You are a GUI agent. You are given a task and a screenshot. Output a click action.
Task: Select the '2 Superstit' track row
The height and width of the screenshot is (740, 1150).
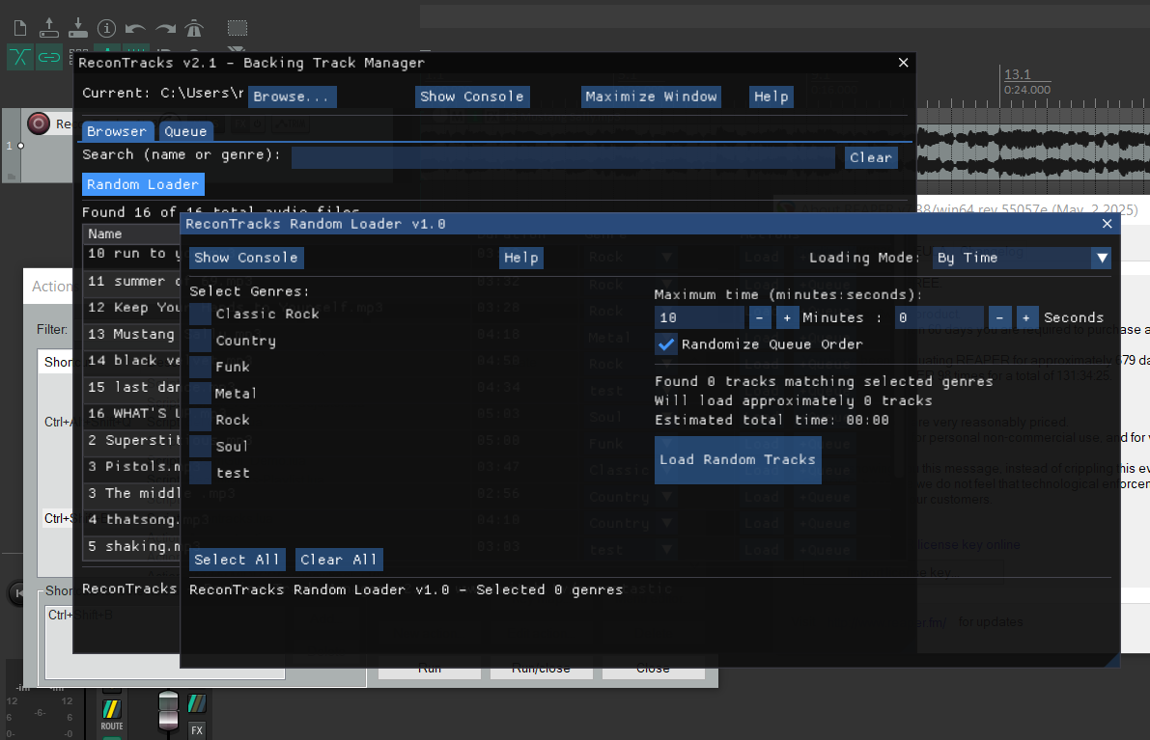click(132, 440)
